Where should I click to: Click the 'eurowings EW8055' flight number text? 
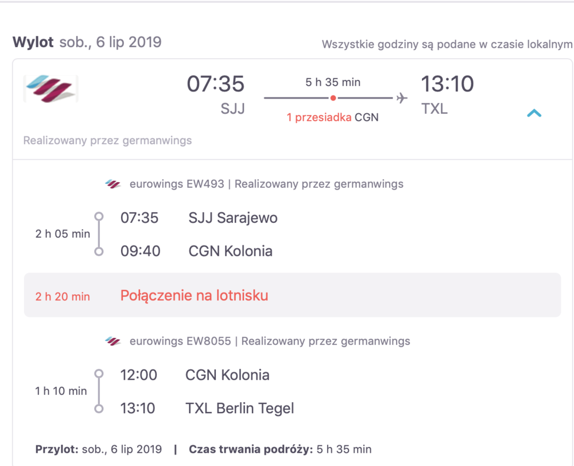[x=180, y=341]
